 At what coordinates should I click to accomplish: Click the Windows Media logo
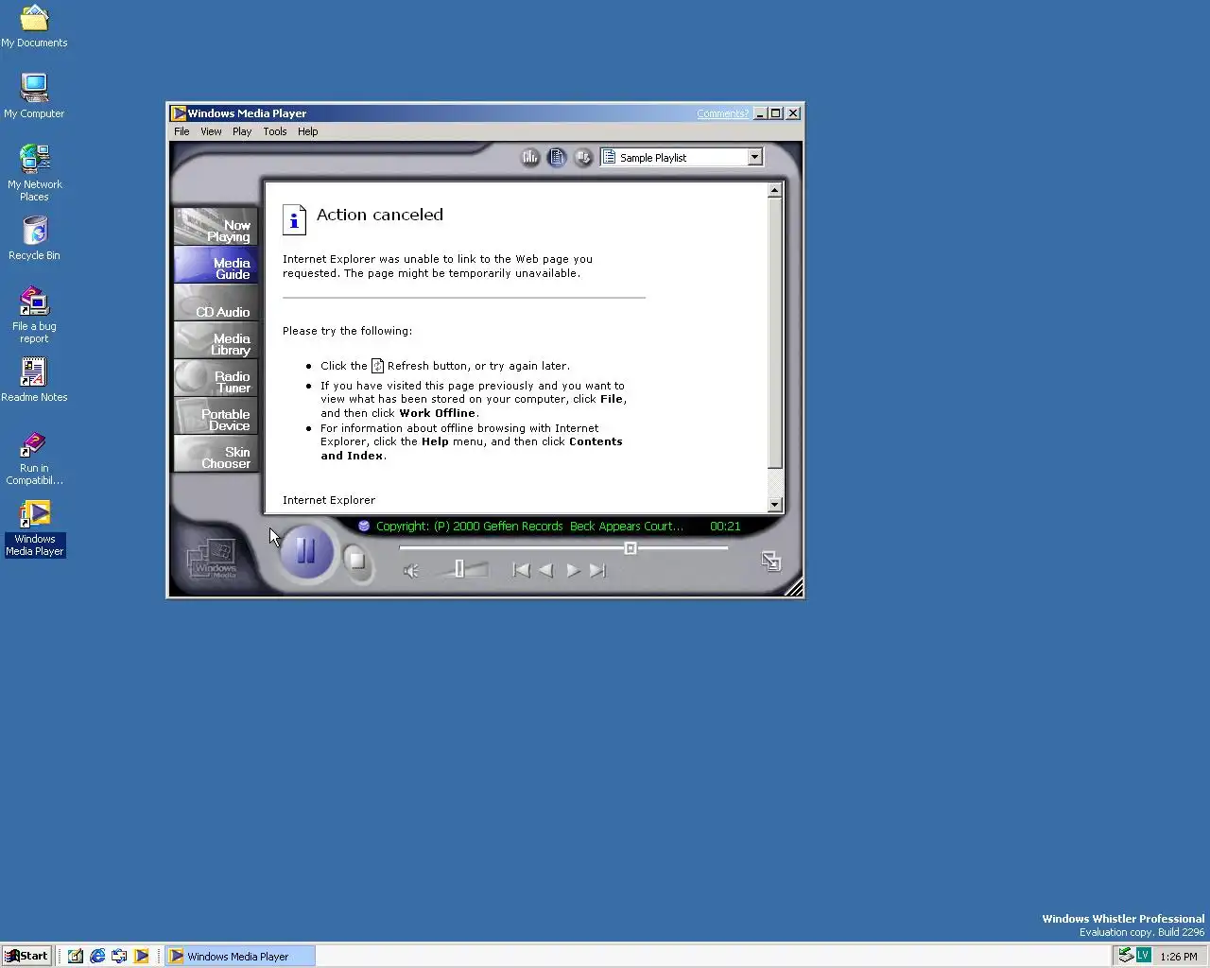coord(213,559)
